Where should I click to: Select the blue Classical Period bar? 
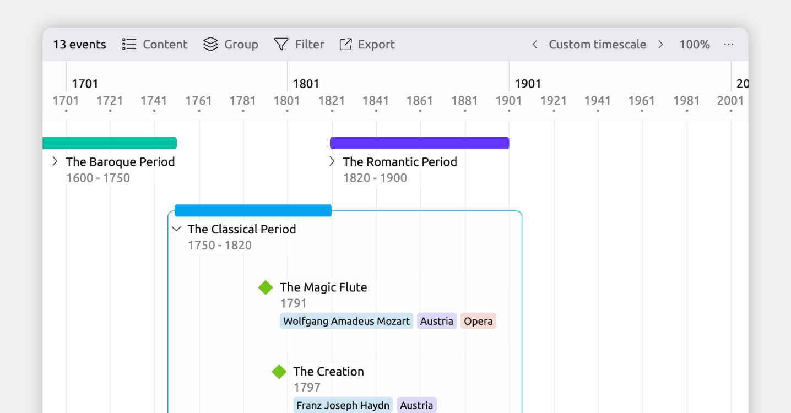[253, 210]
